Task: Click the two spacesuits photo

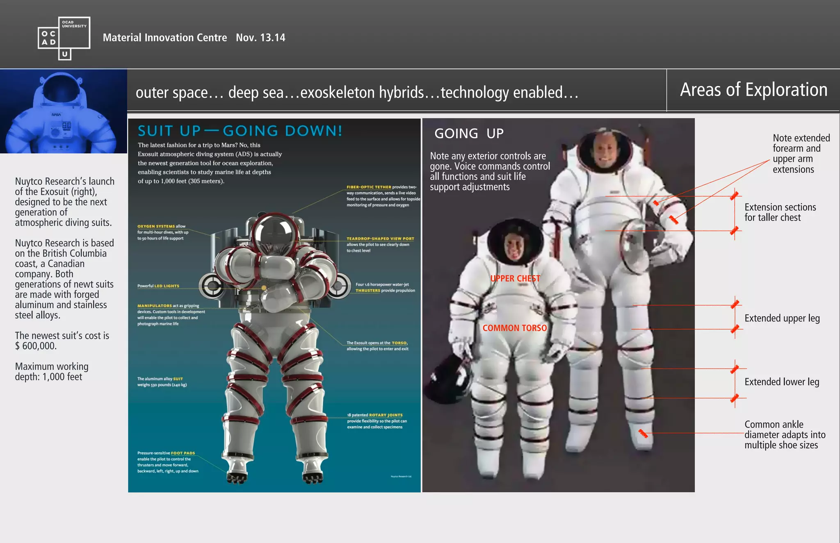Action: 558,305
